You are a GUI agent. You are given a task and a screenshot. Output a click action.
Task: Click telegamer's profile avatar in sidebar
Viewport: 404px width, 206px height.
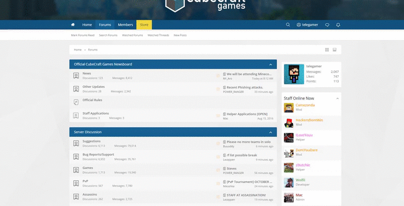point(294,74)
